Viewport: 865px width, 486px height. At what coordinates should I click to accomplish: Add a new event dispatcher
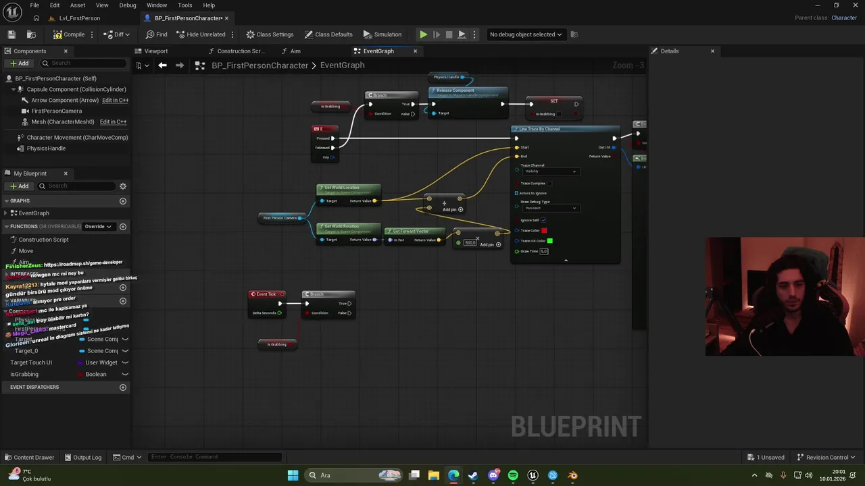pyautogui.click(x=123, y=387)
